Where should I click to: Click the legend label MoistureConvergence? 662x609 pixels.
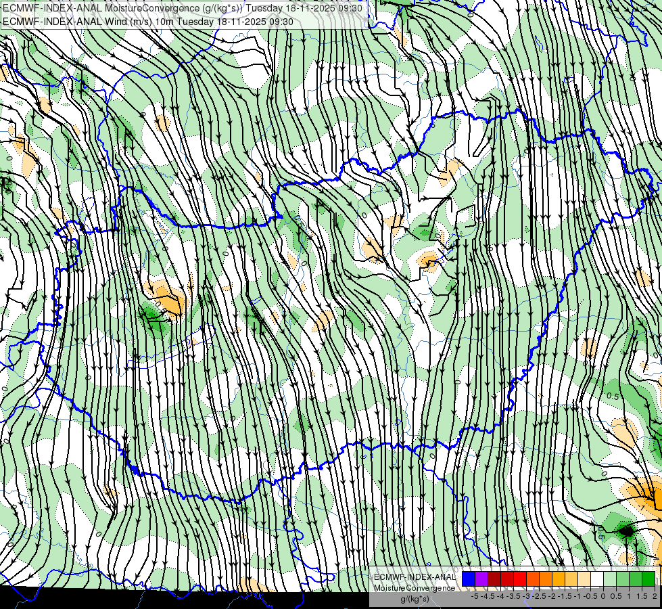415,588
